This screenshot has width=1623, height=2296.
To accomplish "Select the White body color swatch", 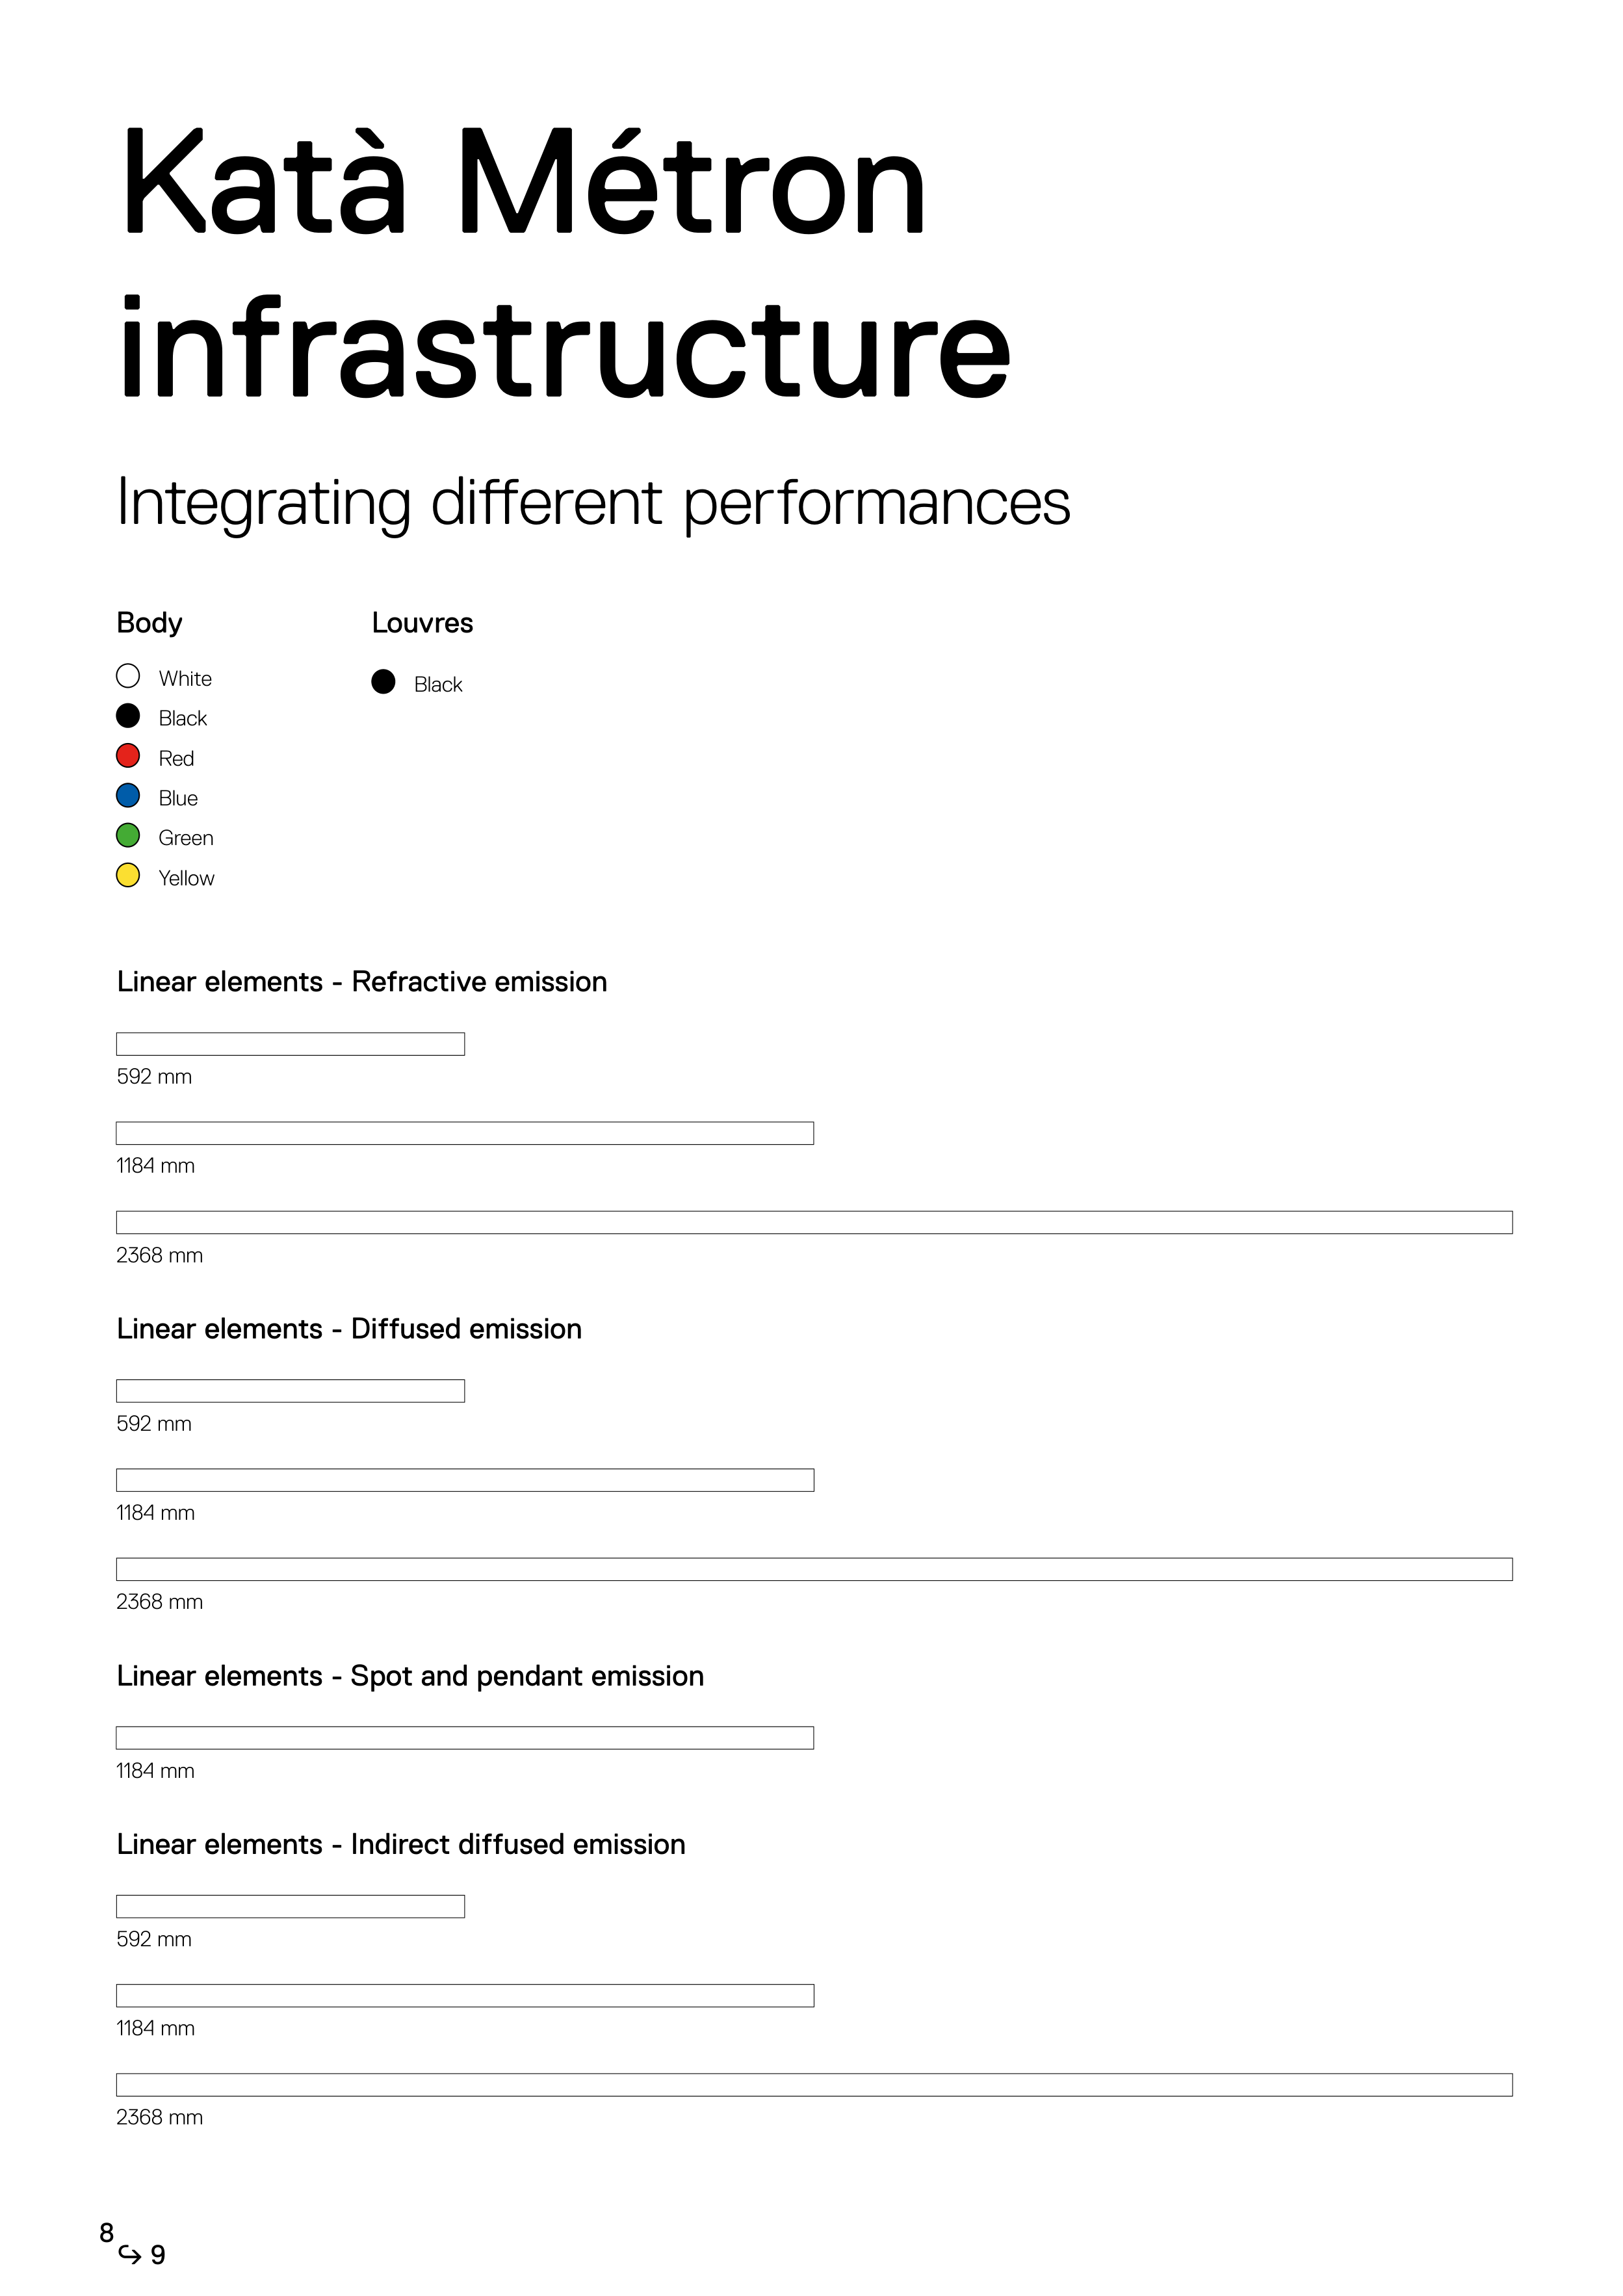I will click(x=128, y=676).
